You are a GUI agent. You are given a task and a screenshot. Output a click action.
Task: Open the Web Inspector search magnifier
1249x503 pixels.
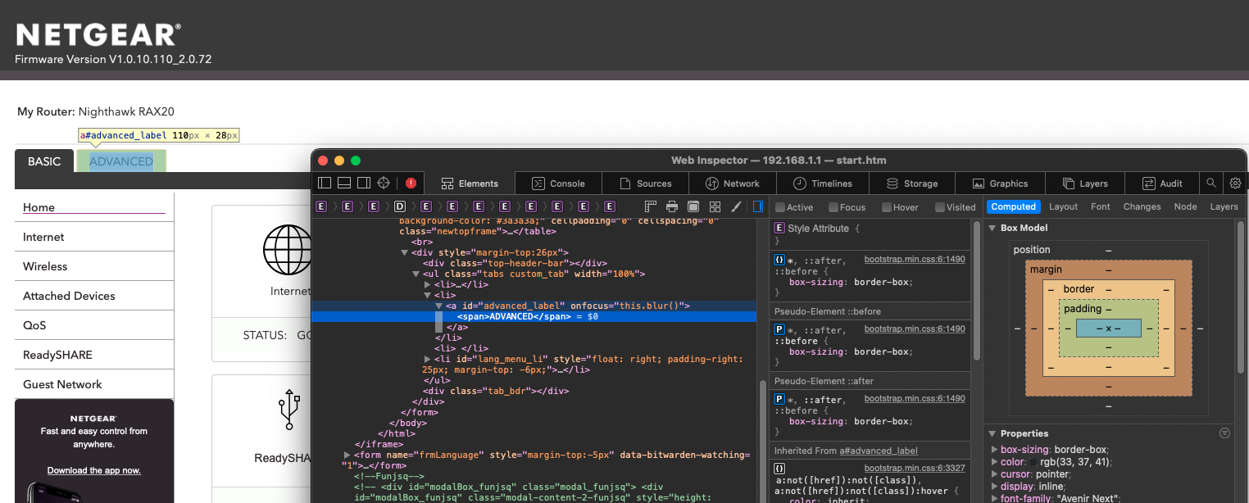pos(1211,184)
